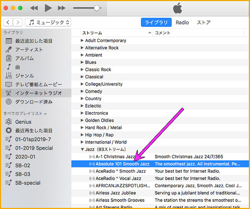The height and width of the screenshot is (209, 250).
Task: Expand the Eclectic category triangle
Action: point(82,106)
